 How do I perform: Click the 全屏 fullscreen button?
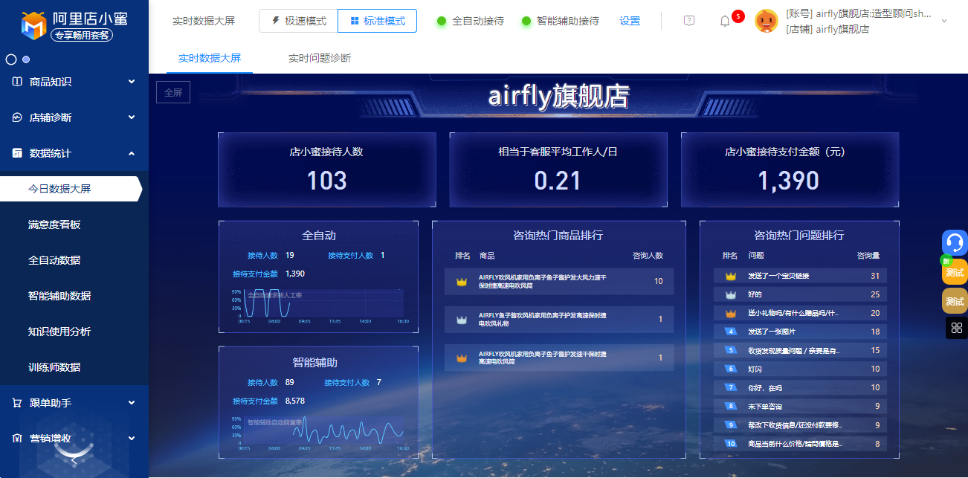point(173,93)
